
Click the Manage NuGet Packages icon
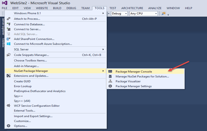tap(110, 76)
